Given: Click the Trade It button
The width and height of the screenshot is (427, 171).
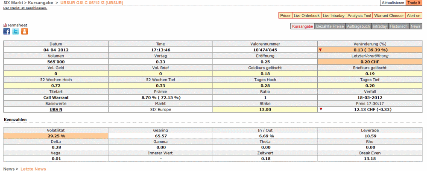Looking at the screenshot, I should (x=414, y=3).
